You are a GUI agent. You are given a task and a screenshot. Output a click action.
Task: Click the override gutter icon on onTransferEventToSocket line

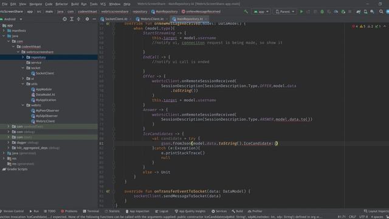point(108,191)
